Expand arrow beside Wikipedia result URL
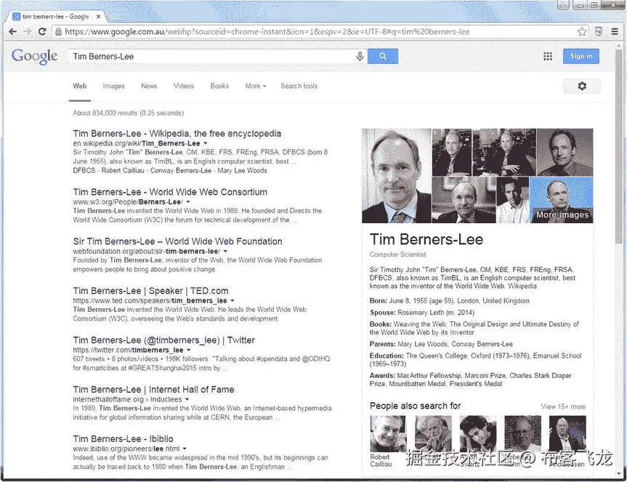This screenshot has width=627, height=482. coord(206,143)
